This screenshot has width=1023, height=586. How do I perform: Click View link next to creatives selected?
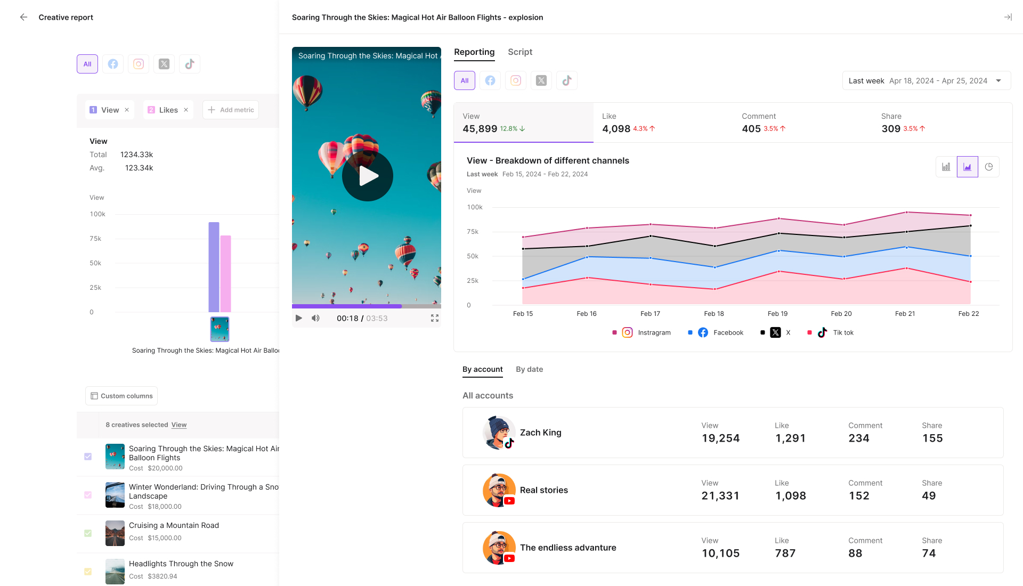click(x=178, y=425)
